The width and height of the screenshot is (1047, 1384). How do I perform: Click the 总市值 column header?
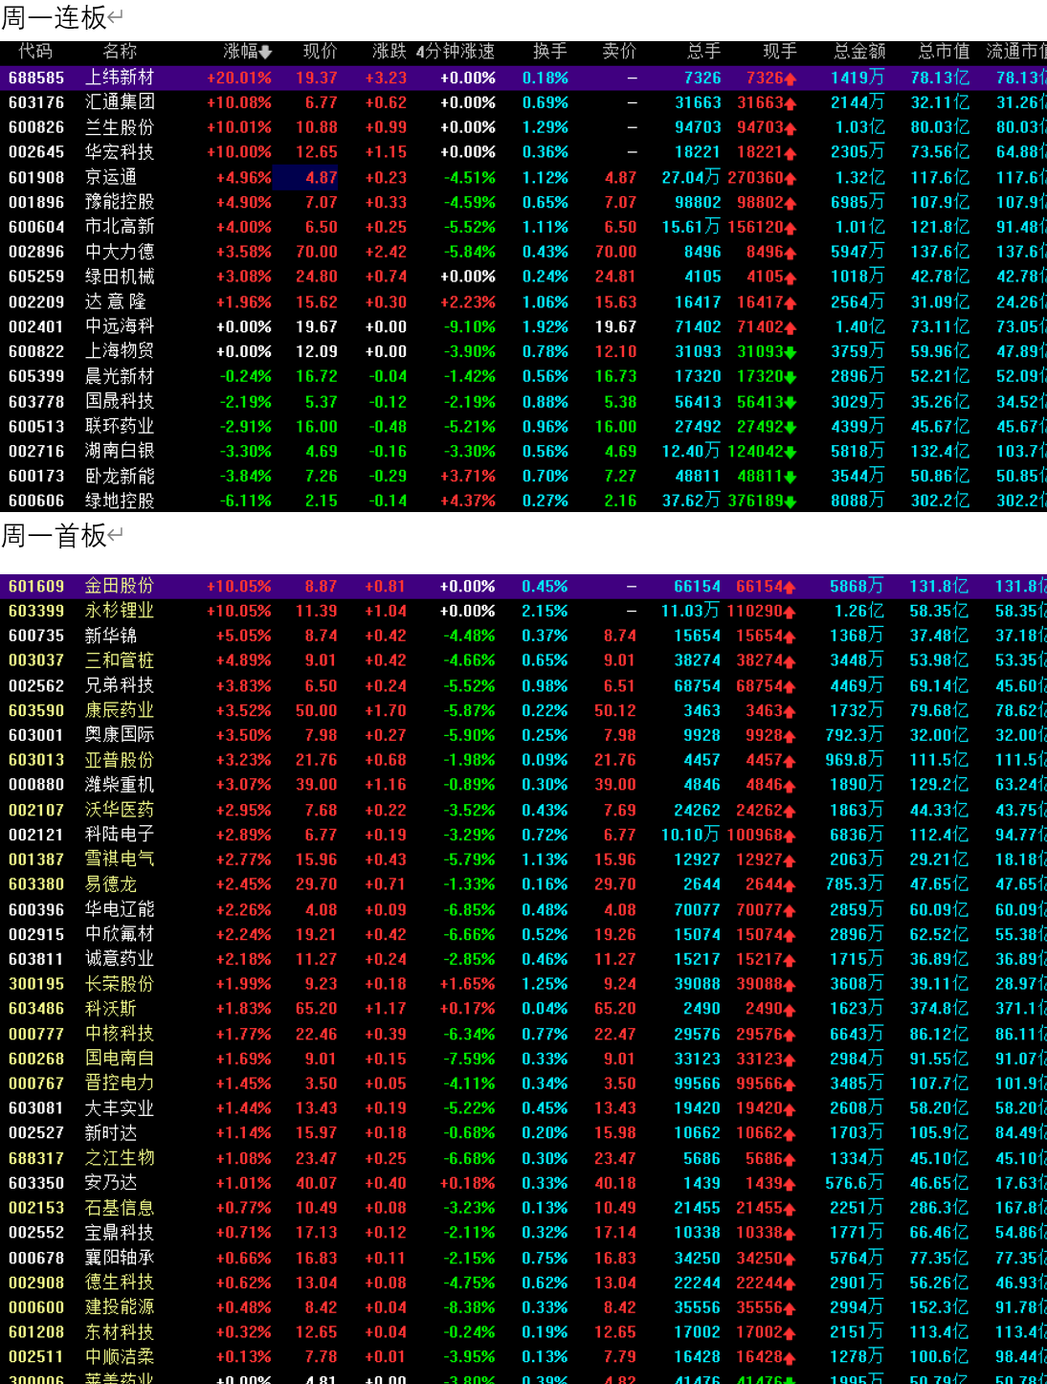pyautogui.click(x=943, y=52)
